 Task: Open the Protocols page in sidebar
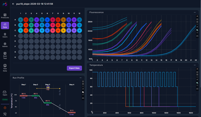5,16
